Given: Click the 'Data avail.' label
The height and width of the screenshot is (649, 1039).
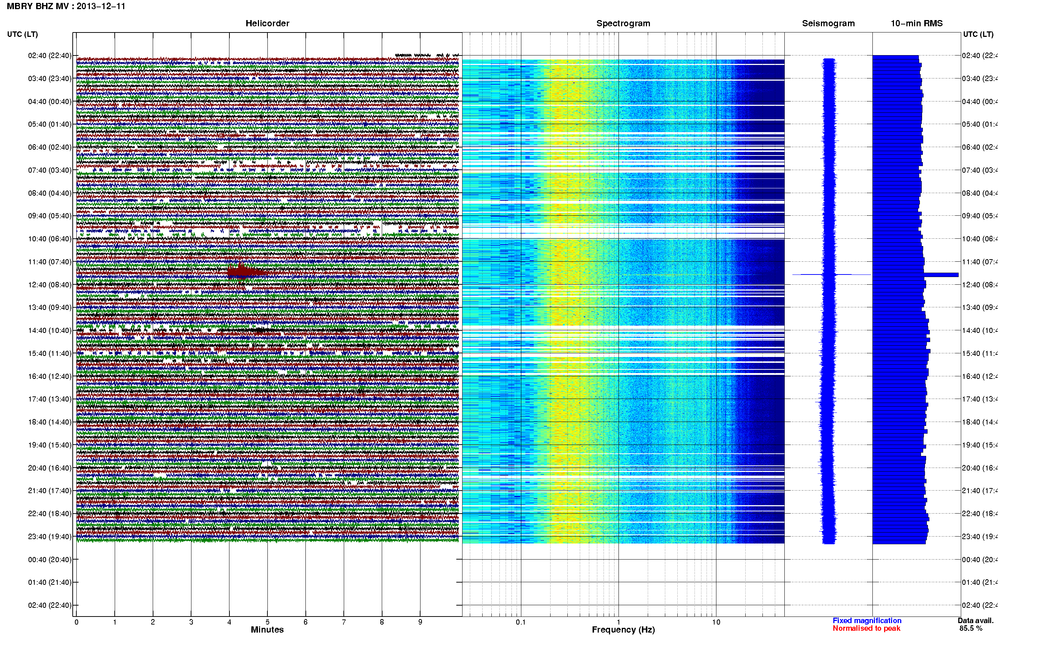Looking at the screenshot, I should (975, 621).
